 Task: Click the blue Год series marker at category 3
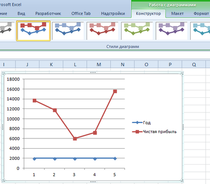pyautogui.click(x=75, y=159)
